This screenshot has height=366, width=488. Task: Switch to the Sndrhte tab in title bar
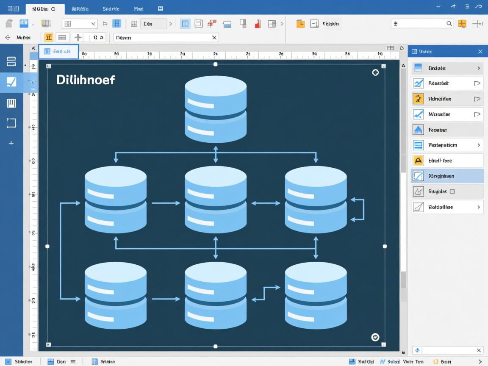click(111, 8)
